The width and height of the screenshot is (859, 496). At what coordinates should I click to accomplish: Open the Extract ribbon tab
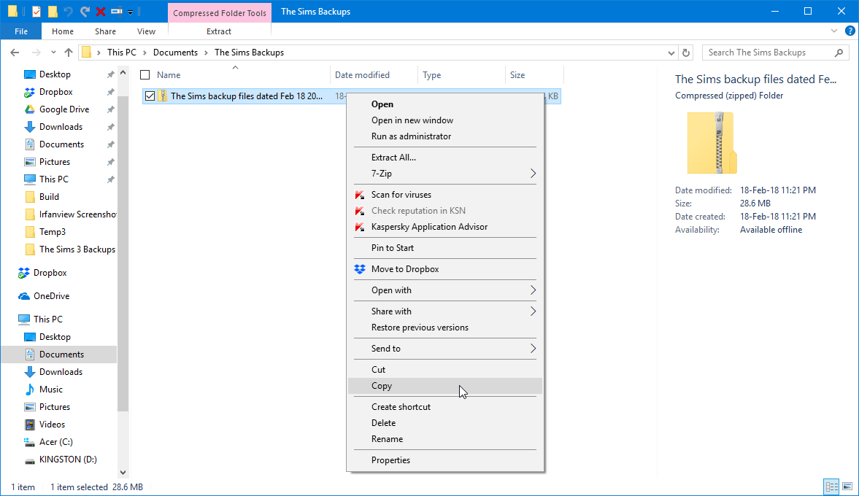click(219, 31)
